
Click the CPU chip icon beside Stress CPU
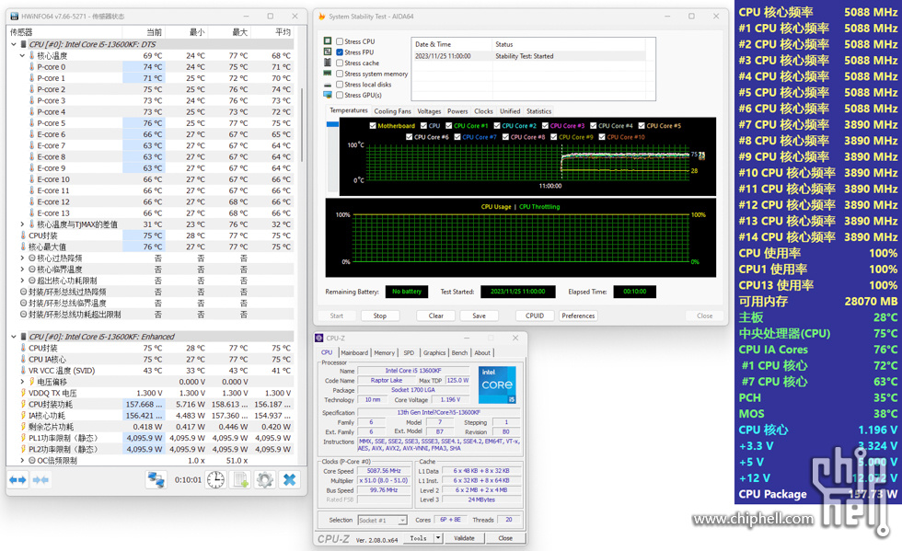click(x=328, y=41)
